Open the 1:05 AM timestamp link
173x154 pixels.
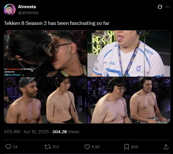tap(26, 132)
